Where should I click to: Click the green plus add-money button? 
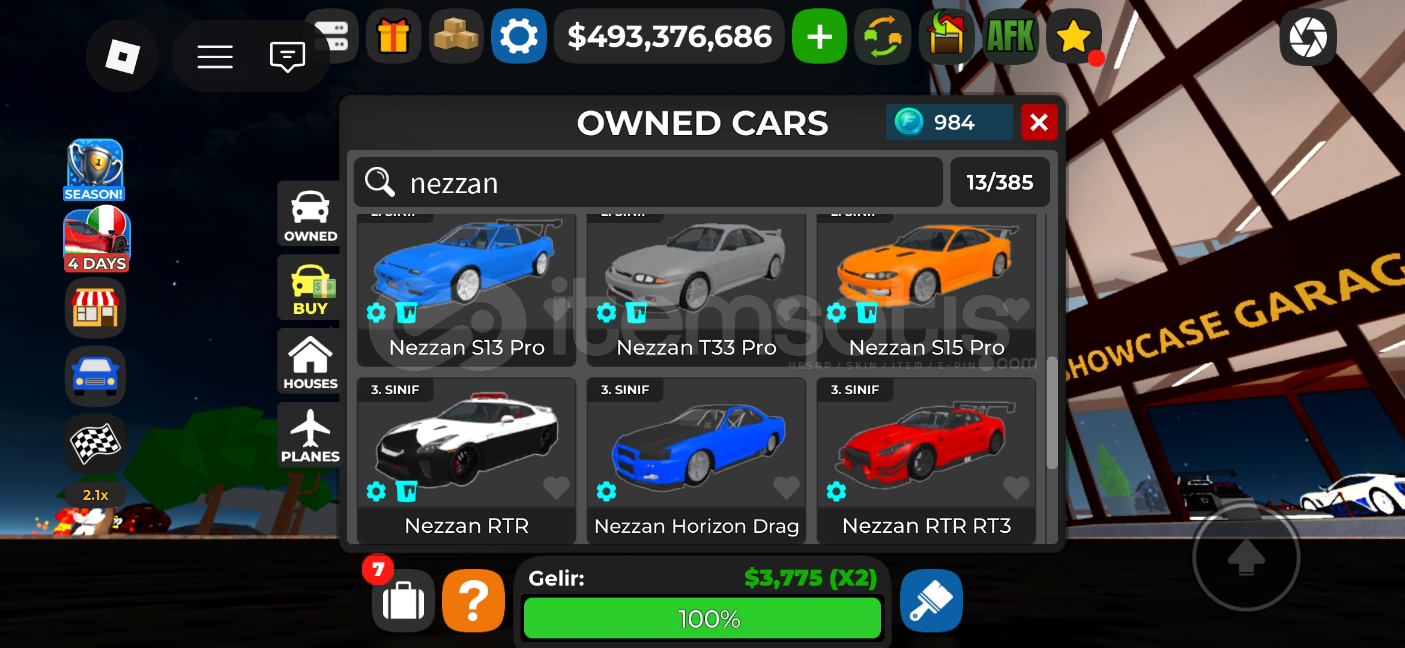click(x=820, y=37)
